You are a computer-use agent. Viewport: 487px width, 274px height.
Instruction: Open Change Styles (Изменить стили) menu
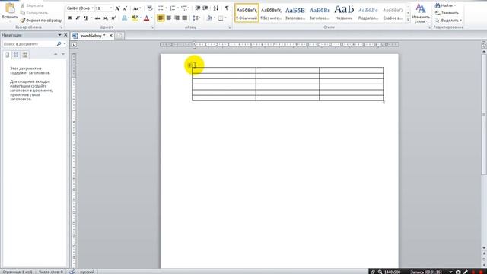(421, 13)
